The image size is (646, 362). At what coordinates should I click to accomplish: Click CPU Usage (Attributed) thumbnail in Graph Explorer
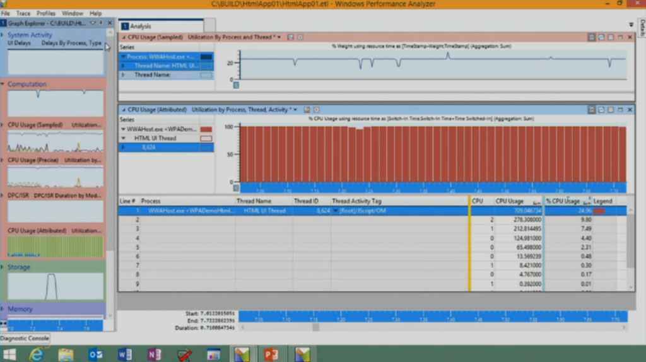pyautogui.click(x=56, y=247)
